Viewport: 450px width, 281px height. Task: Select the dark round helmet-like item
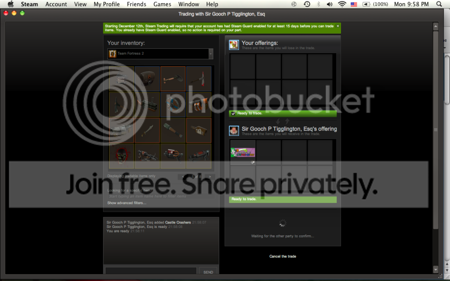pyautogui.click(x=147, y=79)
